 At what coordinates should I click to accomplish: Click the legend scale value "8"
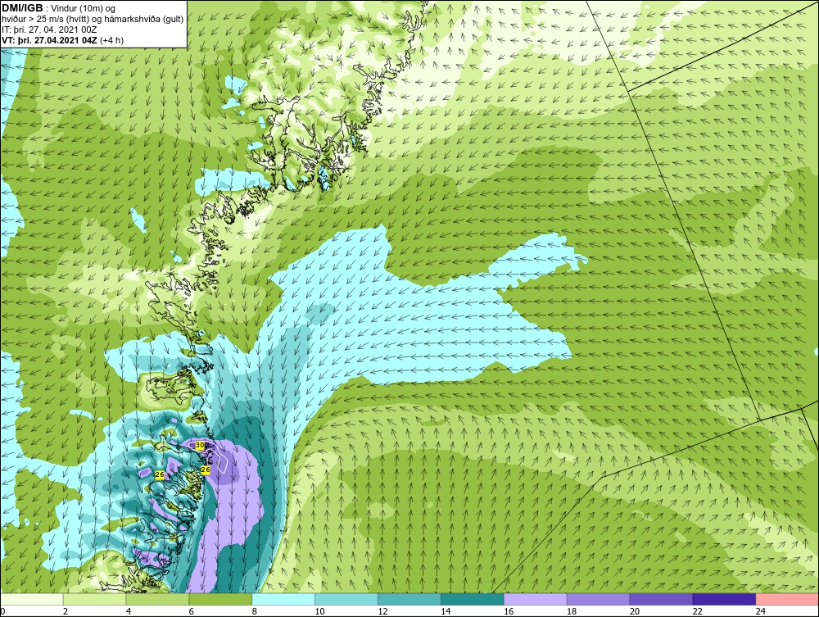pos(255,611)
